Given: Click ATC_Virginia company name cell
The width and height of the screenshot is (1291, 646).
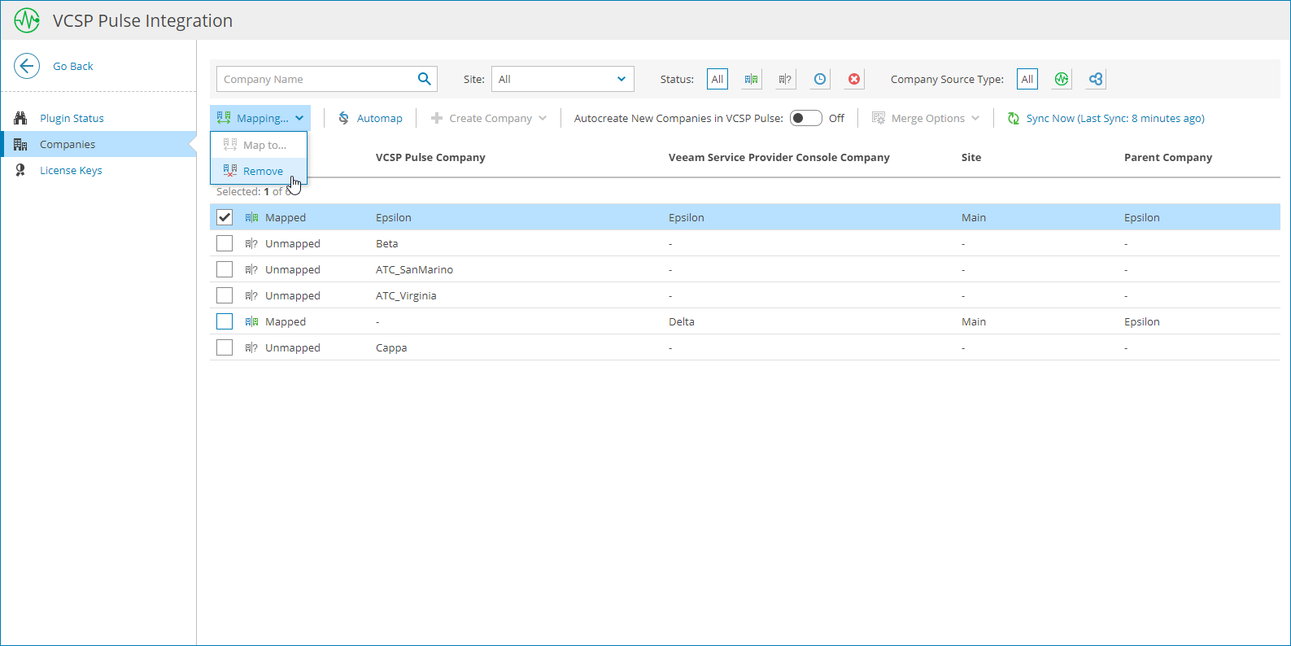Looking at the screenshot, I should (x=406, y=295).
